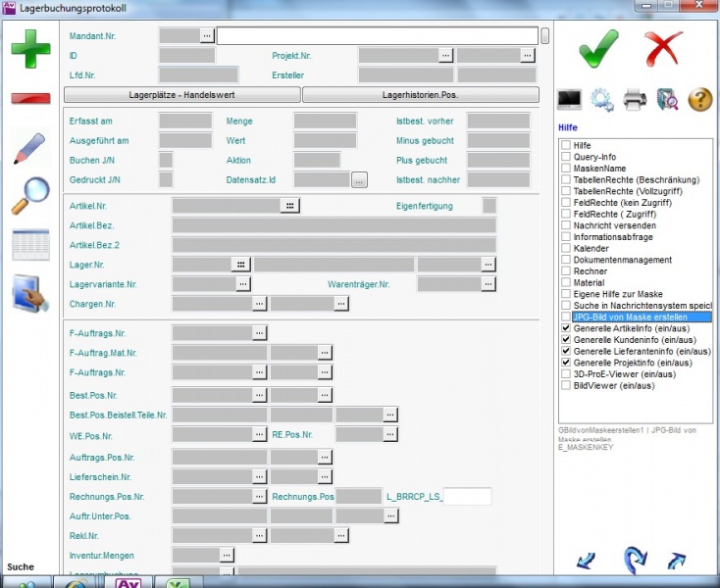This screenshot has height=588, width=720.
Task: Click the gear settings icon
Action: click(602, 99)
